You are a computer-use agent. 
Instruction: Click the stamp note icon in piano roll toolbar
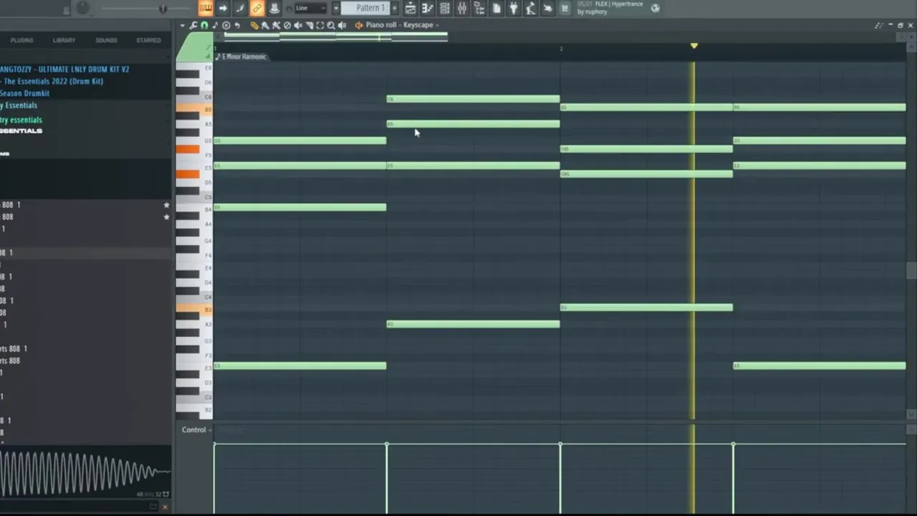point(215,26)
